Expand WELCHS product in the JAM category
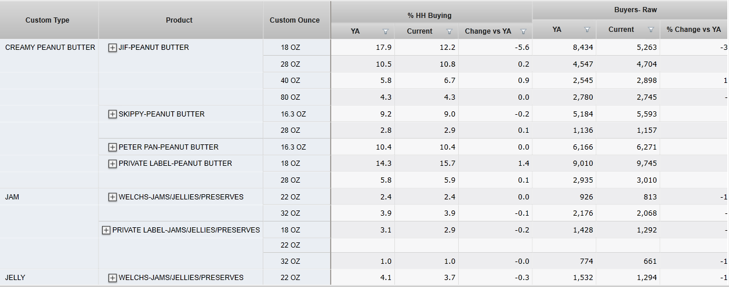The image size is (729, 287). [113, 197]
